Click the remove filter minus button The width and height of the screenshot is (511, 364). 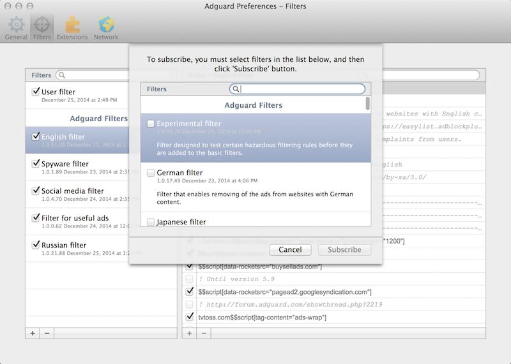pos(47,333)
